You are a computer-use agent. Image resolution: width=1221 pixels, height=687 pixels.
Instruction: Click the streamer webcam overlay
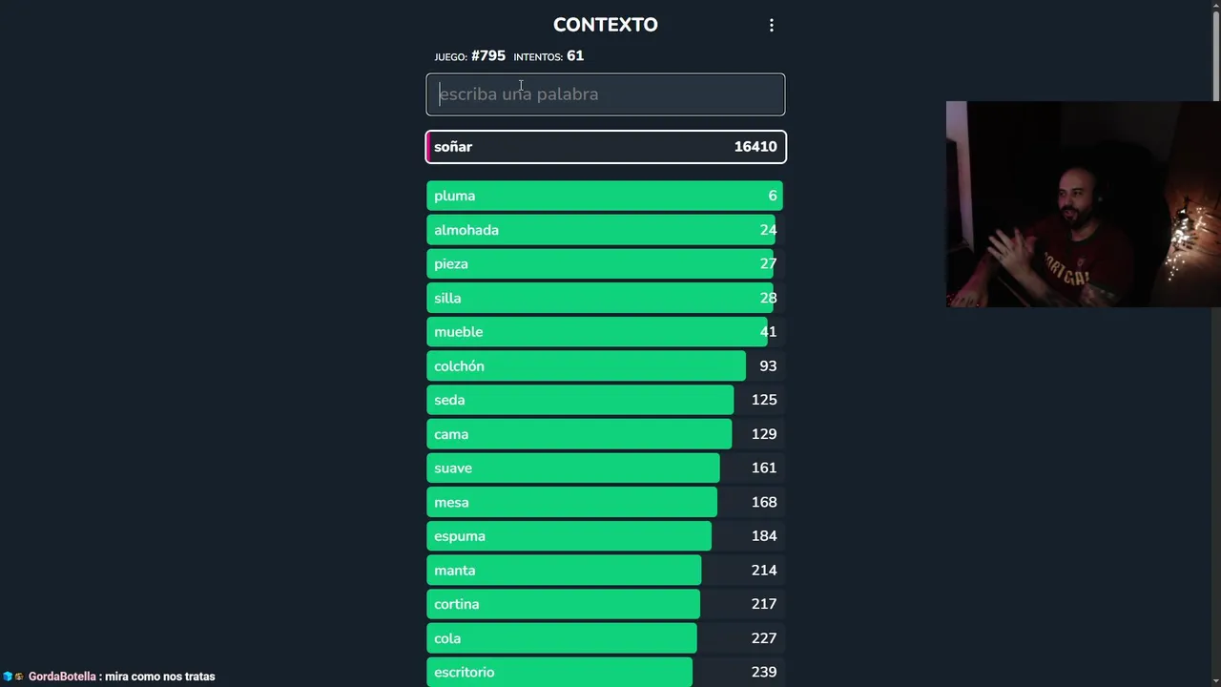coord(1083,204)
